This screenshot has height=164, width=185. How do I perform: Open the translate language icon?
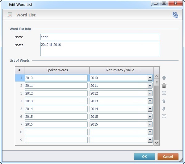[x=175, y=15]
